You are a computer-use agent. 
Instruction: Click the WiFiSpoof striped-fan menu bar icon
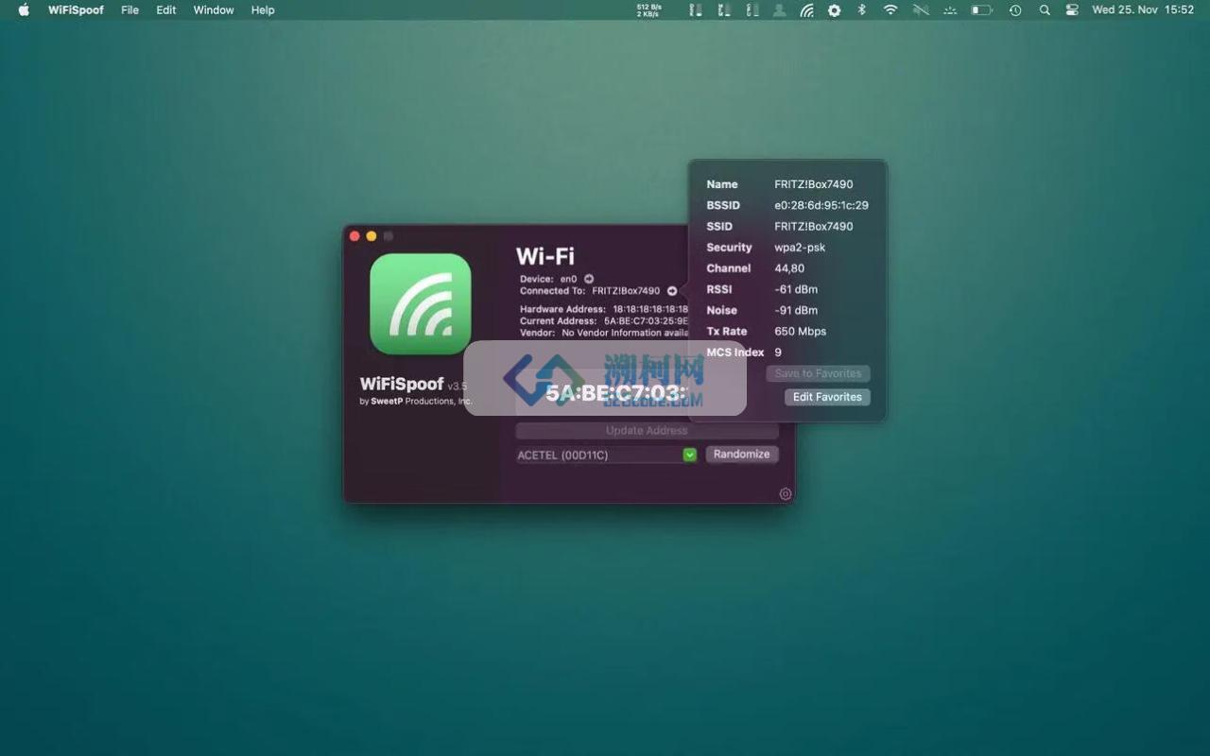806,10
